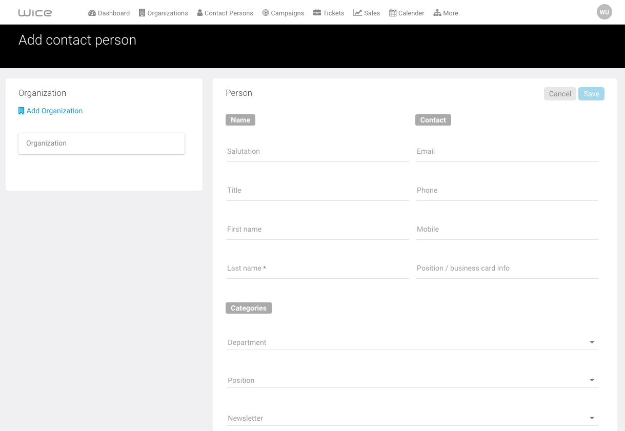Image resolution: width=625 pixels, height=431 pixels.
Task: Click the Department dropdown arrow
Action: click(x=592, y=342)
